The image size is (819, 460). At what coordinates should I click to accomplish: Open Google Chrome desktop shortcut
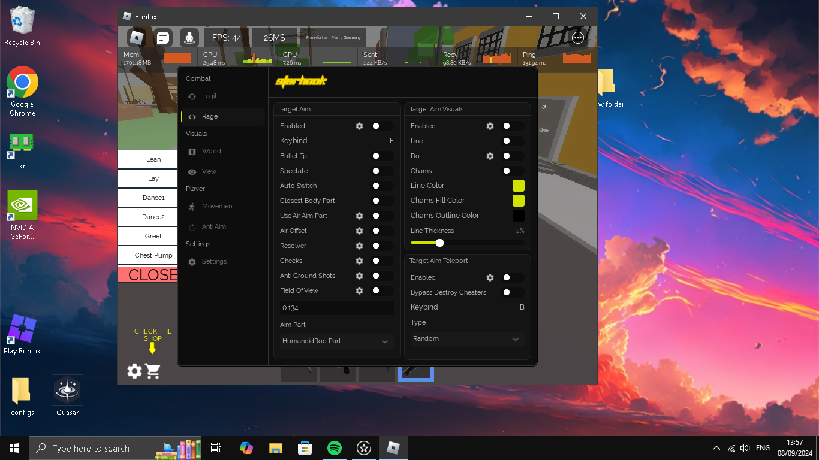(x=22, y=91)
